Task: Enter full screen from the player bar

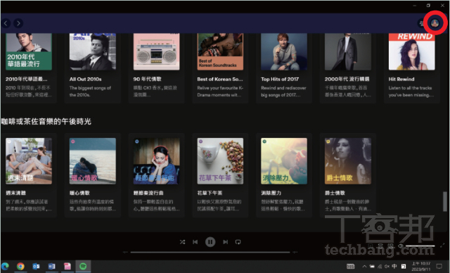Action: [x=443, y=246]
